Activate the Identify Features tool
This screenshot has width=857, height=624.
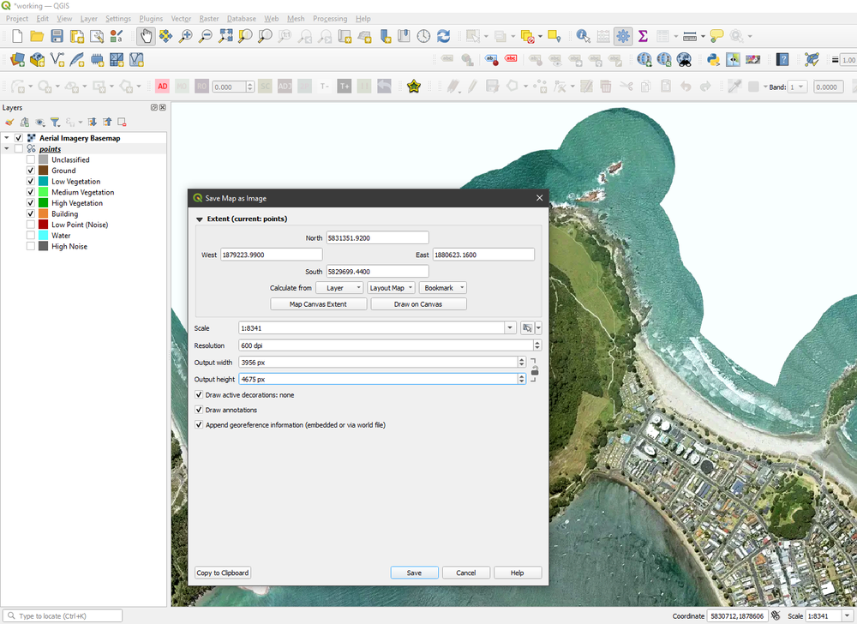click(583, 36)
